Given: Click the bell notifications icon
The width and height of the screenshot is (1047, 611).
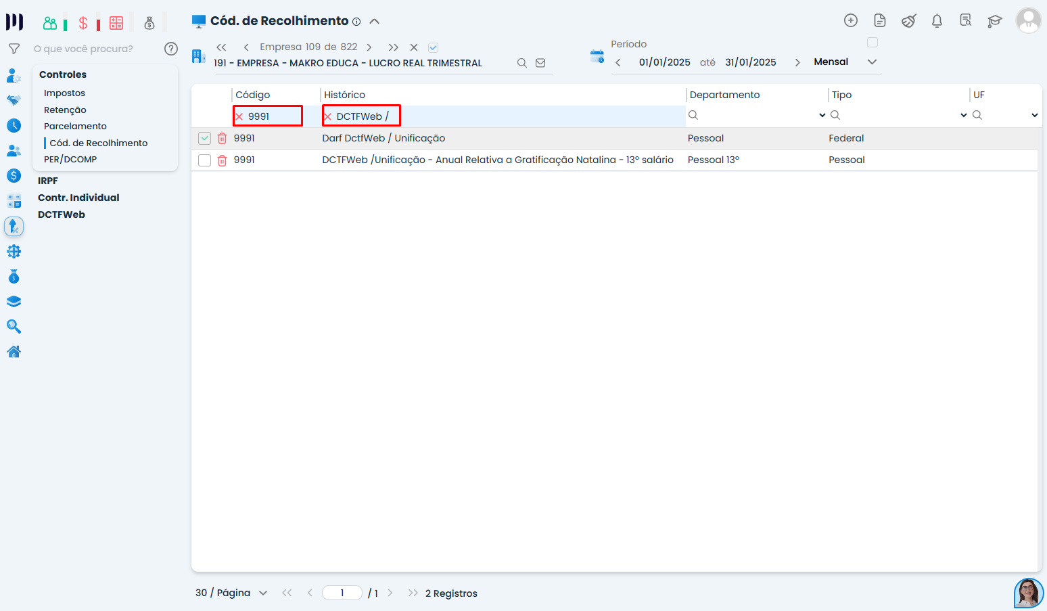Looking at the screenshot, I should [937, 21].
